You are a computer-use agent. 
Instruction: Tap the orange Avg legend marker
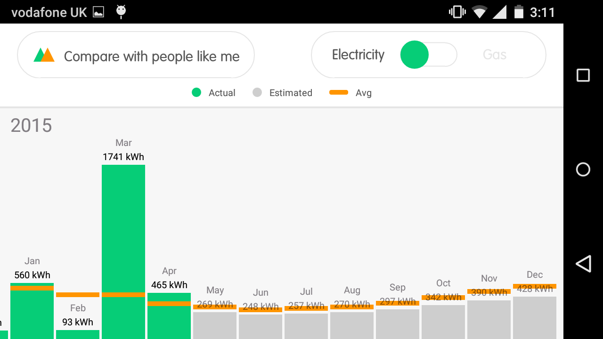(x=339, y=93)
